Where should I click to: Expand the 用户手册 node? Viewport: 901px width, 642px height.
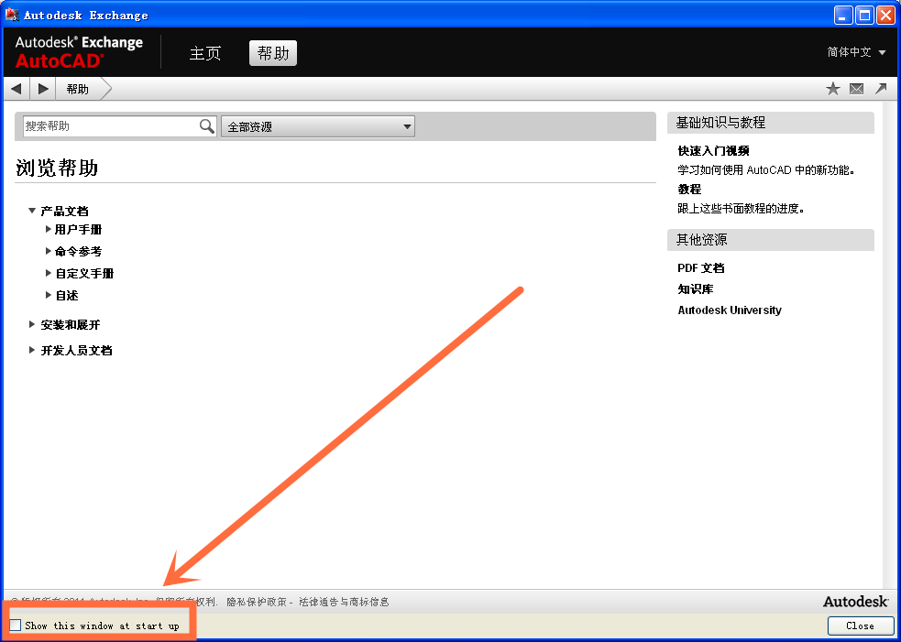(49, 229)
